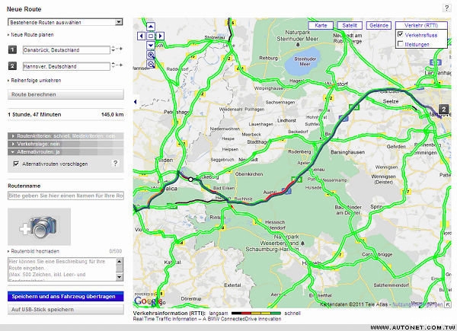Move the Hannover waypoint with the reorder arrows
The image size is (457, 331).
[x=113, y=65]
